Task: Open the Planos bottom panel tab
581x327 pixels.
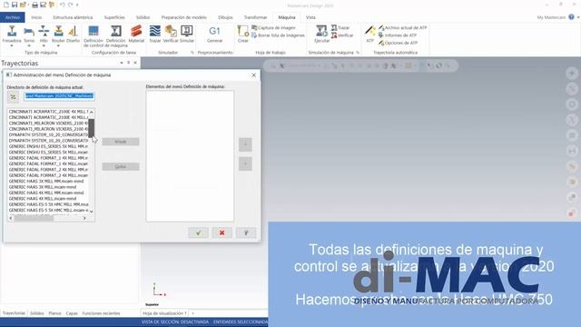Action: pos(54,313)
